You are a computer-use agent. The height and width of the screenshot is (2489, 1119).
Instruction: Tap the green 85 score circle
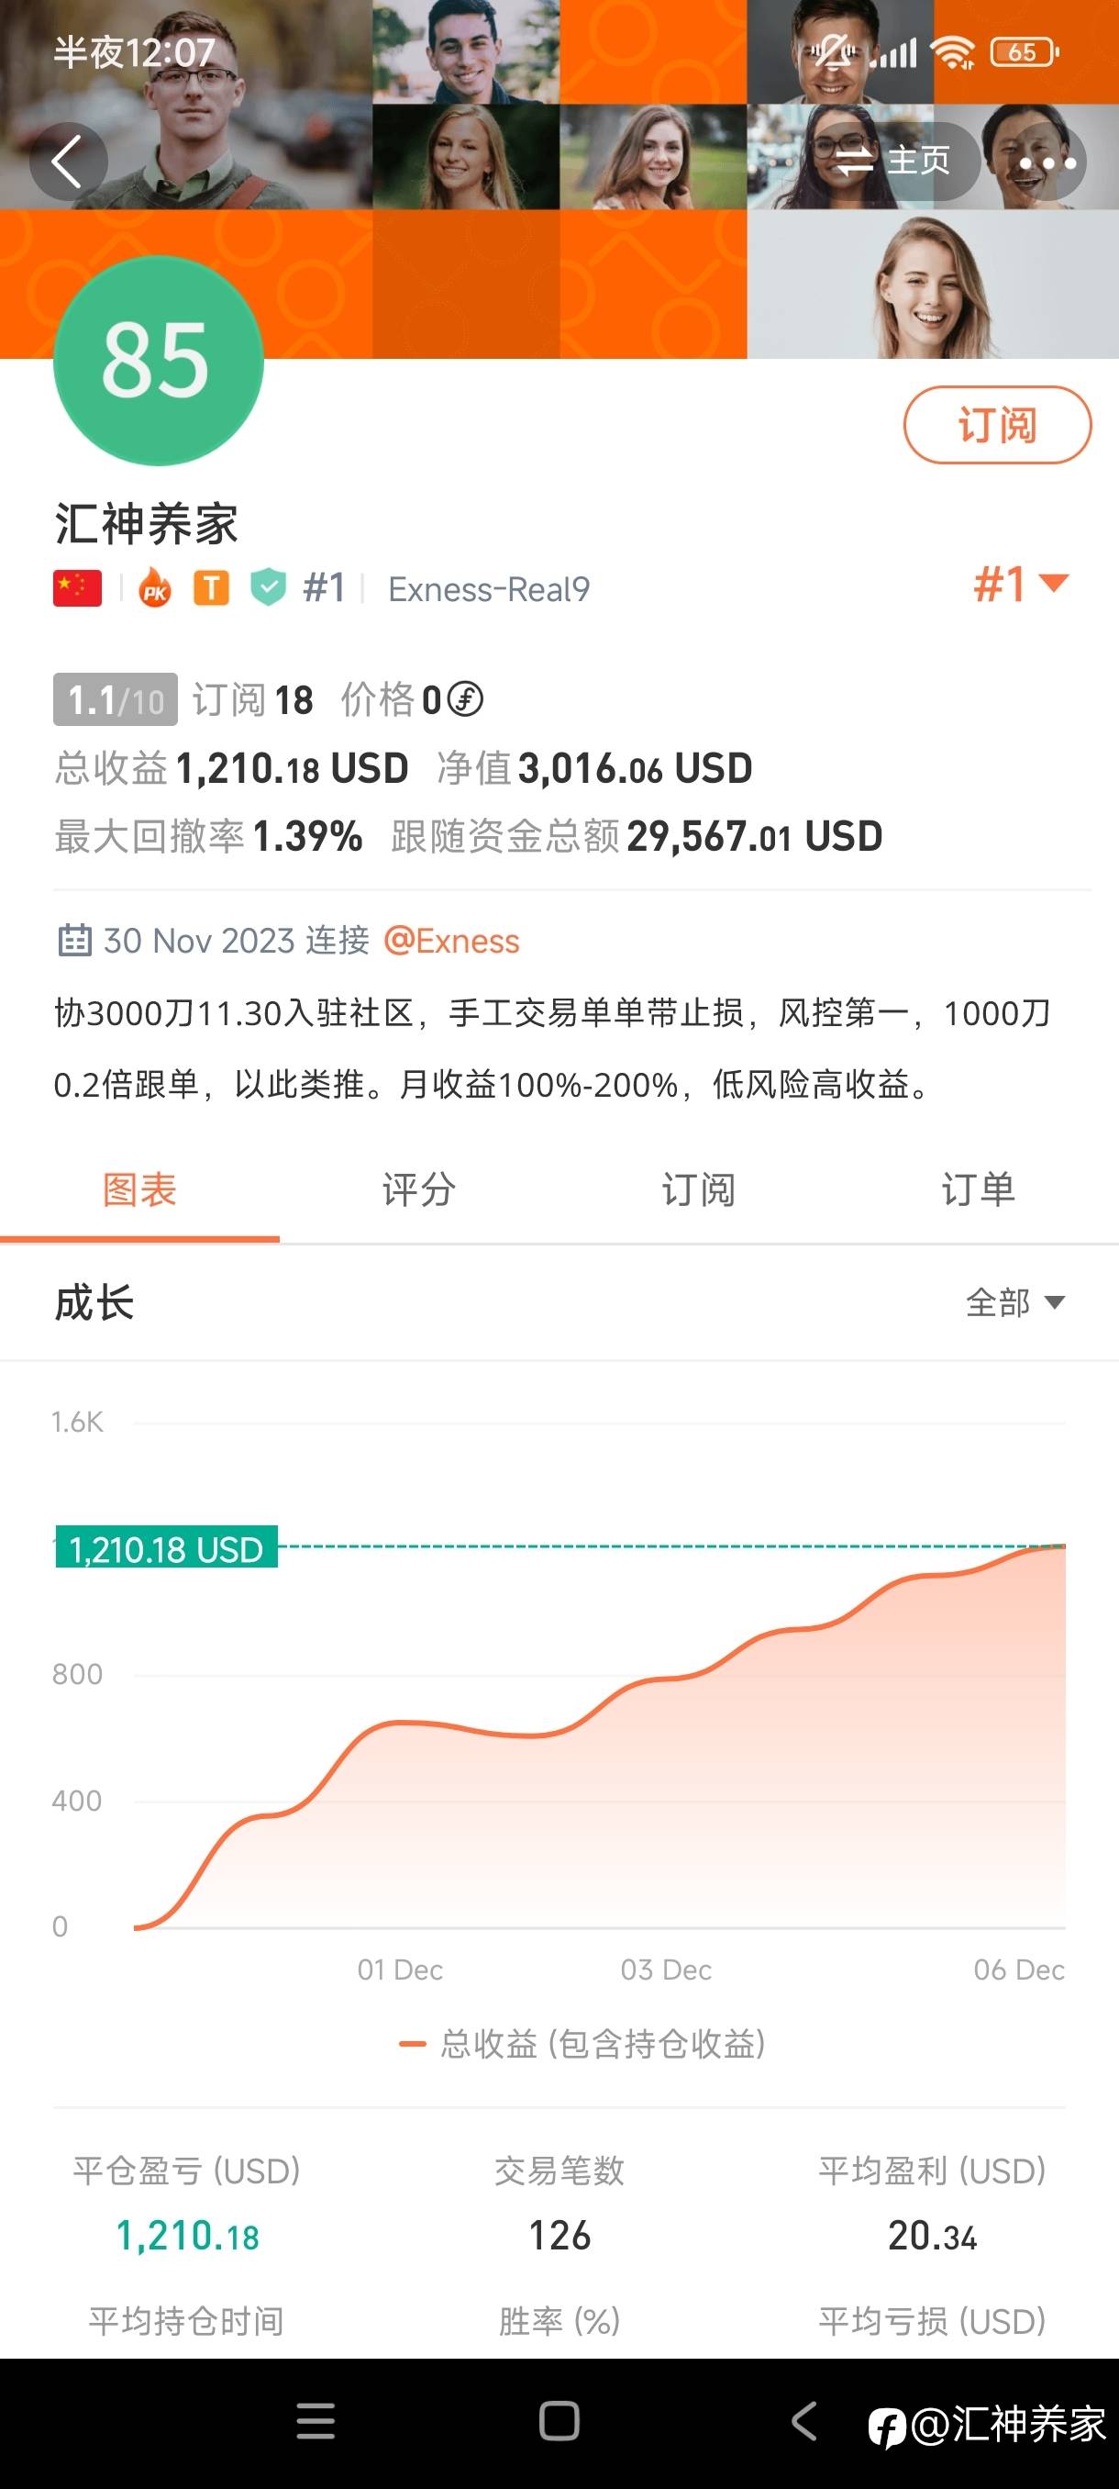click(158, 361)
